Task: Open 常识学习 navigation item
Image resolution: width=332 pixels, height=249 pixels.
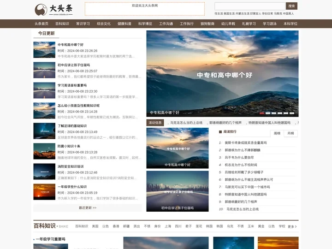Action: click(x=83, y=24)
